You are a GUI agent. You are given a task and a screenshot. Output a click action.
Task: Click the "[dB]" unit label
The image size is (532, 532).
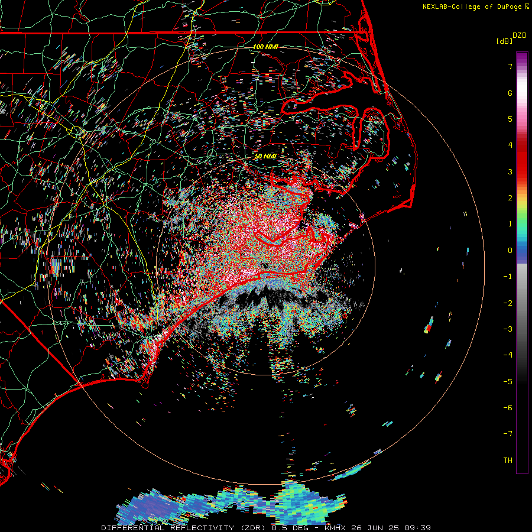504,41
